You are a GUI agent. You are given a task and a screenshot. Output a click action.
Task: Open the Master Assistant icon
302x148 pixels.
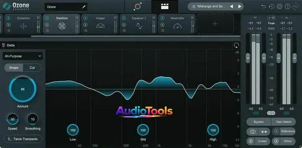138,6
